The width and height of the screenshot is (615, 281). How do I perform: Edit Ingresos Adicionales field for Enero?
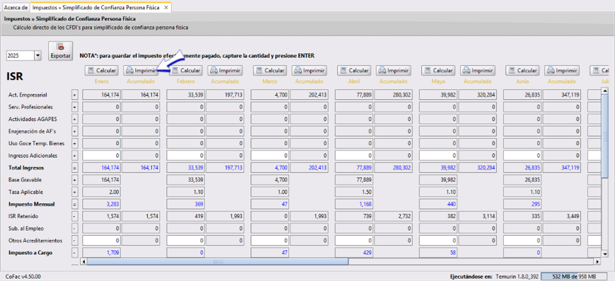101,156
